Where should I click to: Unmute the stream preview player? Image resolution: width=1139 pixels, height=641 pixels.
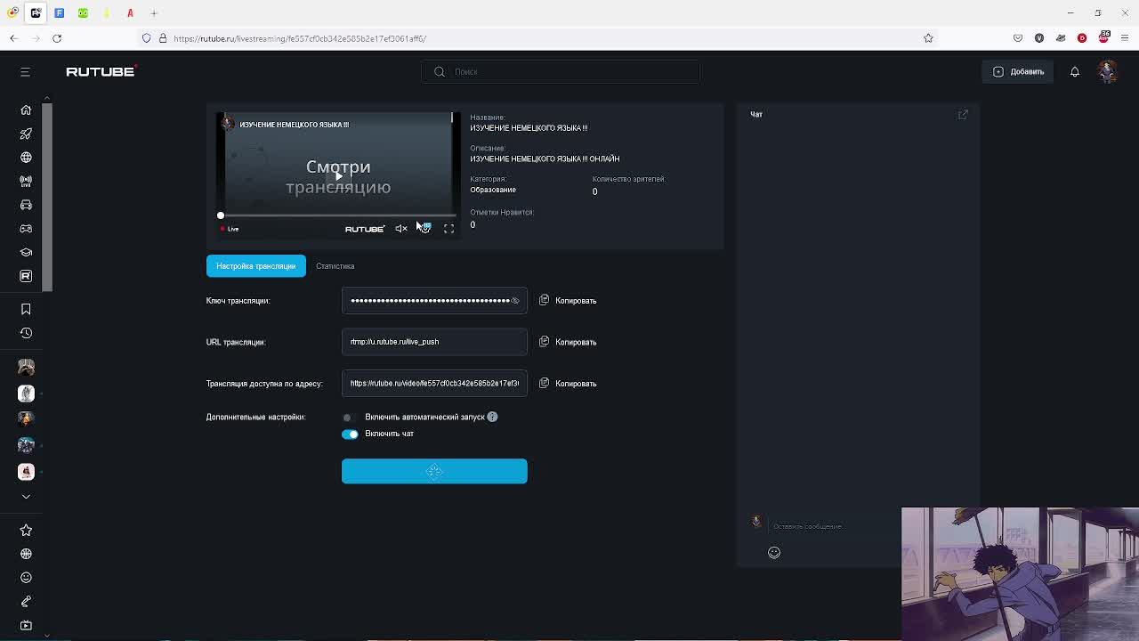(x=401, y=229)
